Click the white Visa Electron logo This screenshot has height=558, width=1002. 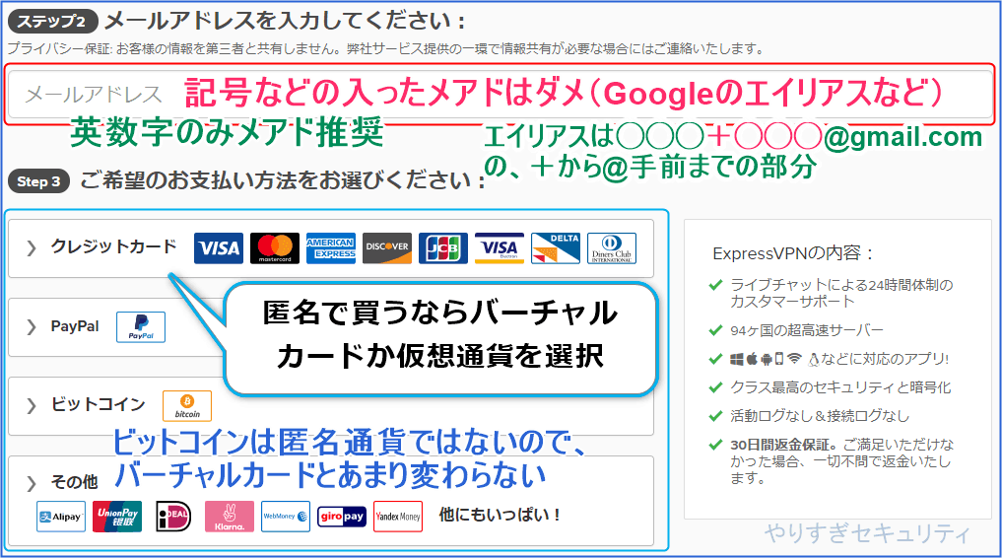click(500, 248)
